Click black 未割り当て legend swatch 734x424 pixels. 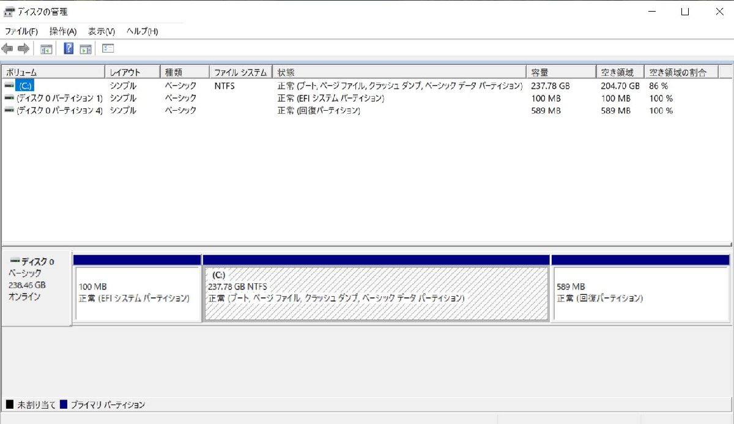(9, 404)
